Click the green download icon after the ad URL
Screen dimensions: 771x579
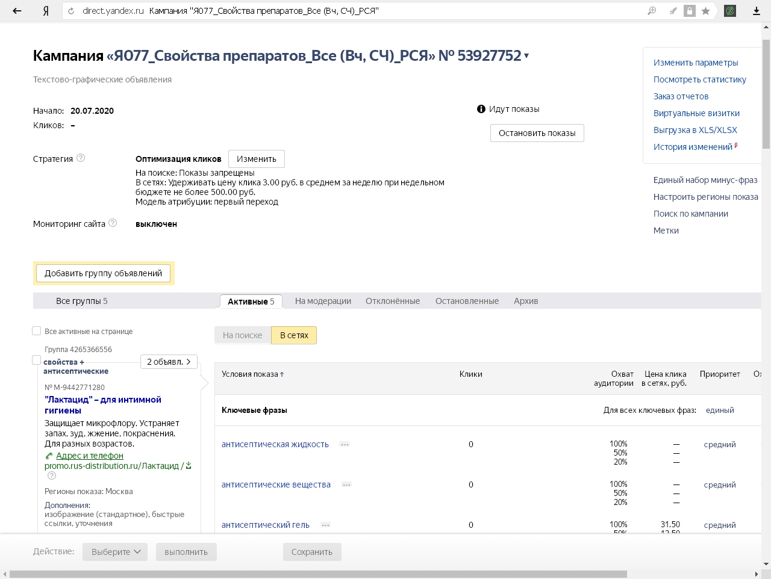(x=189, y=465)
